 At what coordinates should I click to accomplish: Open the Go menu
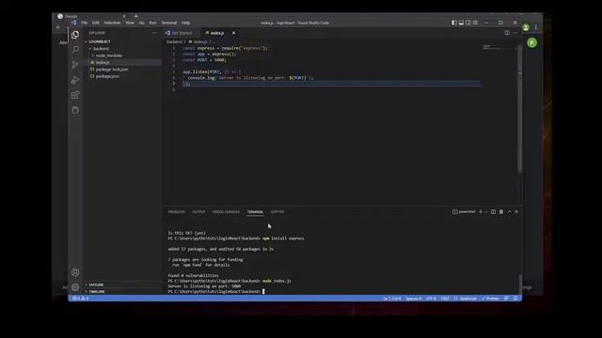point(142,23)
